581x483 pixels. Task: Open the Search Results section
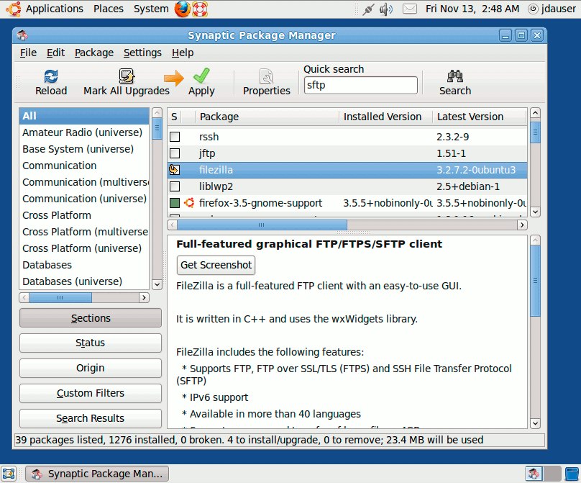coord(90,418)
